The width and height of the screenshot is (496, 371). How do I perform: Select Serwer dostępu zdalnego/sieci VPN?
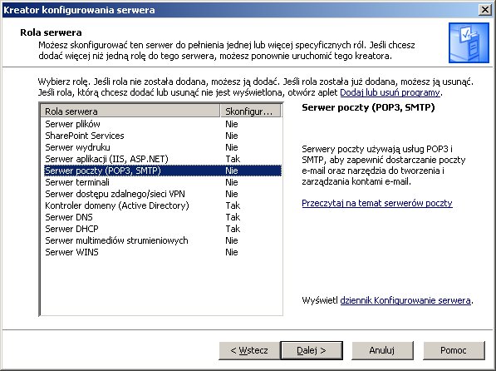[161, 194]
